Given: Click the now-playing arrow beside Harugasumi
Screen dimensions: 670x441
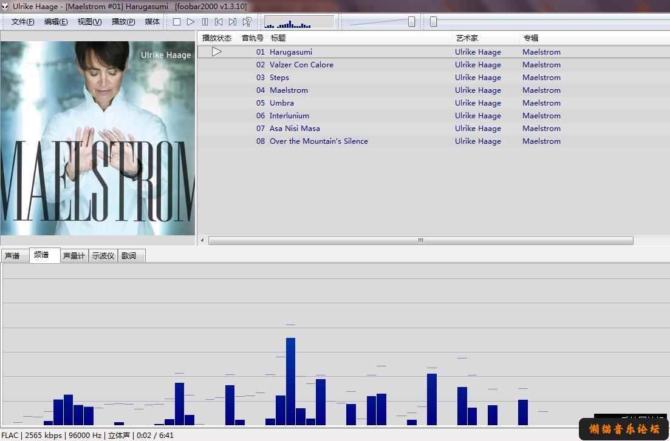Looking at the screenshot, I should (217, 52).
